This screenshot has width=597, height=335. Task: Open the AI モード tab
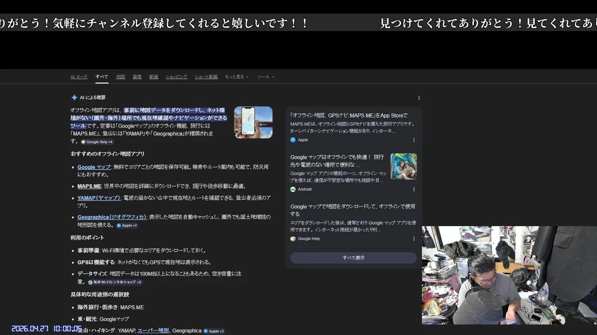coord(79,77)
